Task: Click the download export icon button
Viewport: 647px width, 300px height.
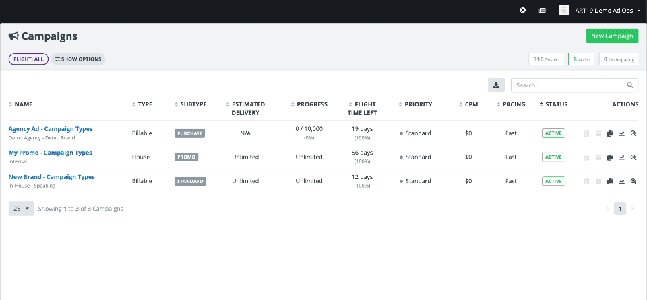Action: 496,85
